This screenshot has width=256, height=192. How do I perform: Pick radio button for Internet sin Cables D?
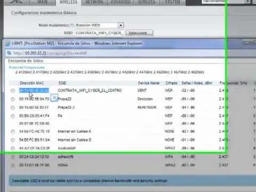(x=13, y=140)
